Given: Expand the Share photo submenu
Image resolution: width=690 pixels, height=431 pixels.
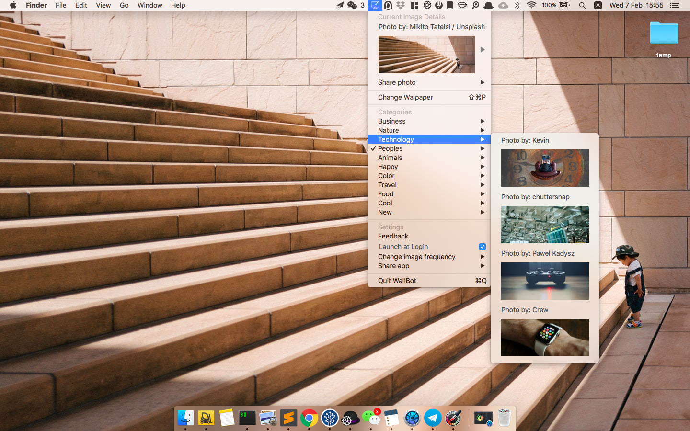Looking at the screenshot, I should (429, 82).
